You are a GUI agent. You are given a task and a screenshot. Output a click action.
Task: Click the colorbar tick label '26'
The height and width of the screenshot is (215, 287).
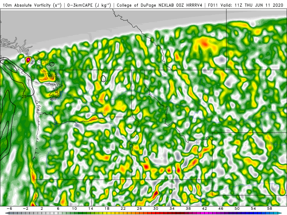pos(139,209)
